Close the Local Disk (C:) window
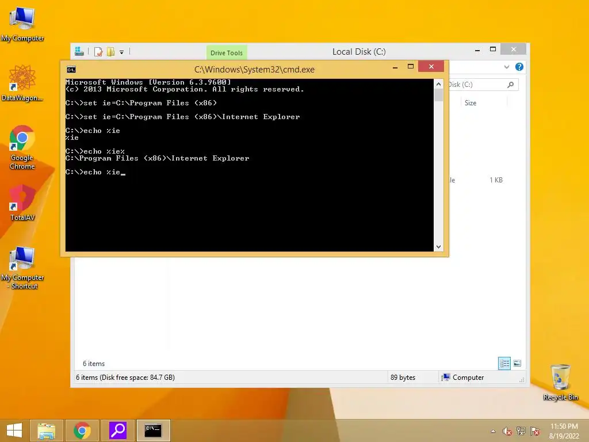589x442 pixels. pyautogui.click(x=514, y=49)
